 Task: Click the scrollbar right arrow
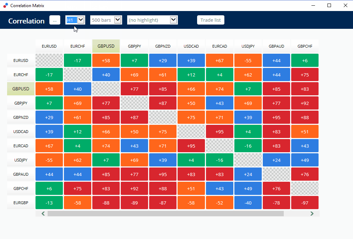(312, 213)
